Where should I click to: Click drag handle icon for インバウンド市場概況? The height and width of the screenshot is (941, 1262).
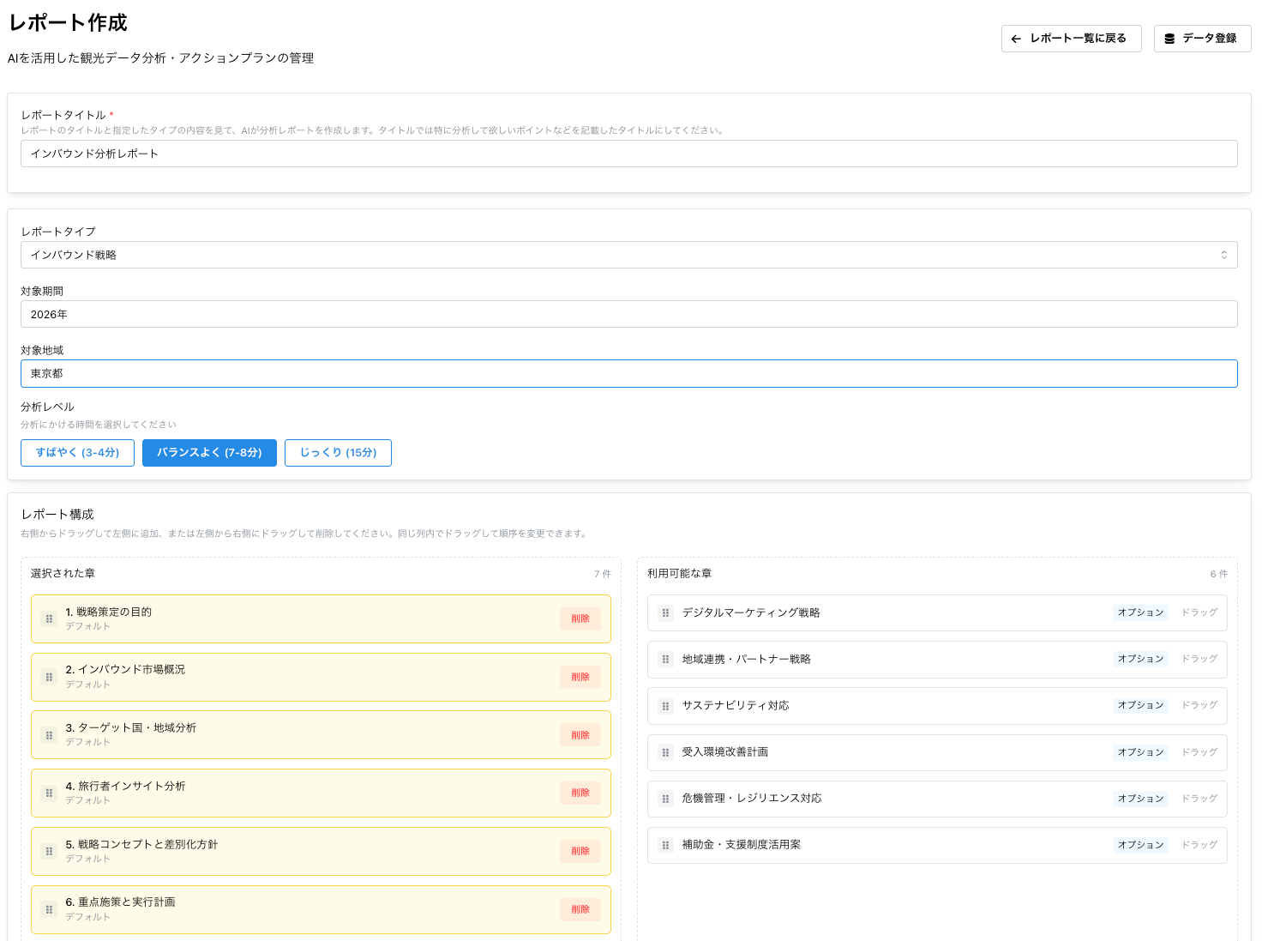coord(50,677)
